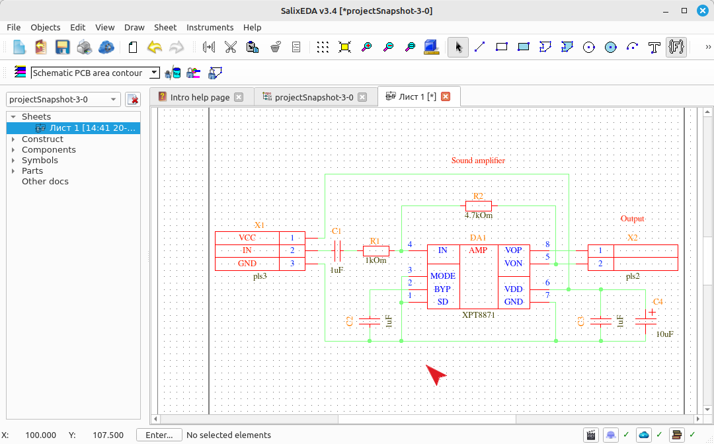This screenshot has width=714, height=444.
Task: Expand the toolbar overflow chevron
Action: click(708, 47)
